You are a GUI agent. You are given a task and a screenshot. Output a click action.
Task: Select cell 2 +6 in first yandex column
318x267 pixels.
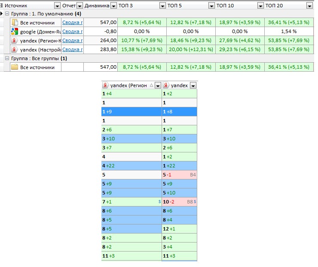(131, 130)
